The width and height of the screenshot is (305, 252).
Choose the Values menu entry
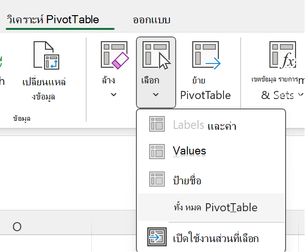[211, 152]
